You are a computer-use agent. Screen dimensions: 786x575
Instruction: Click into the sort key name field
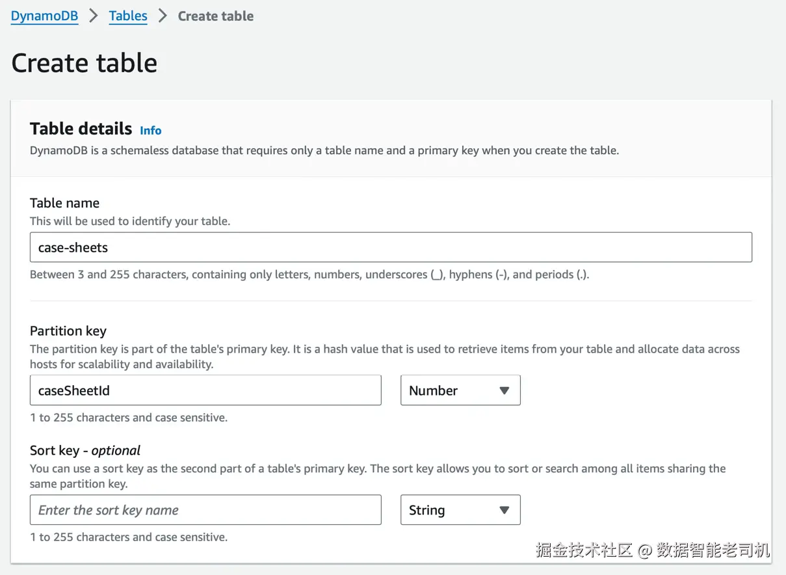[x=205, y=510]
